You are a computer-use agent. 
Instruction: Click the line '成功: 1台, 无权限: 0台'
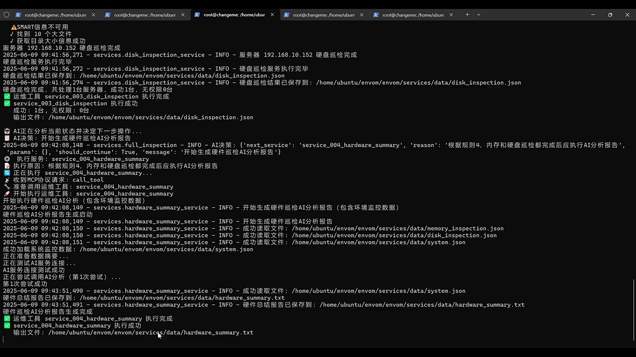point(51,111)
